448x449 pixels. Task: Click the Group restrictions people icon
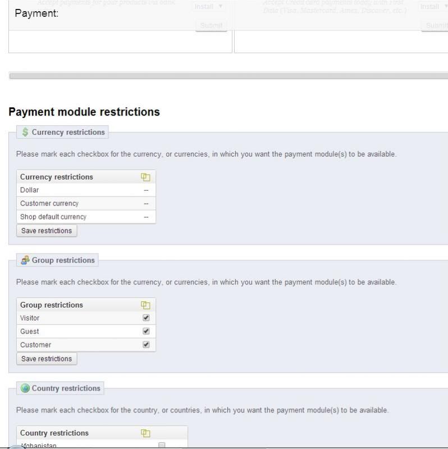[x=25, y=260]
